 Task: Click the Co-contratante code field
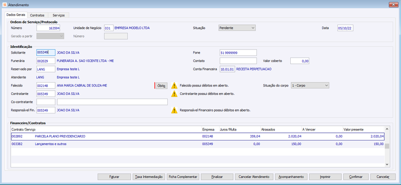pos(46,102)
